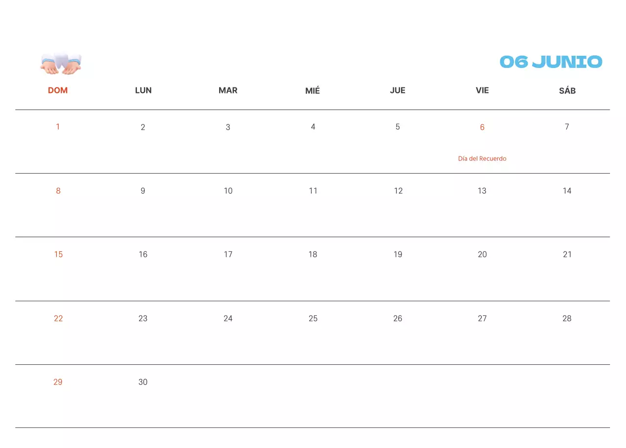Click the tooth and hands logo icon
The height and width of the screenshot is (448, 626).
(61, 64)
